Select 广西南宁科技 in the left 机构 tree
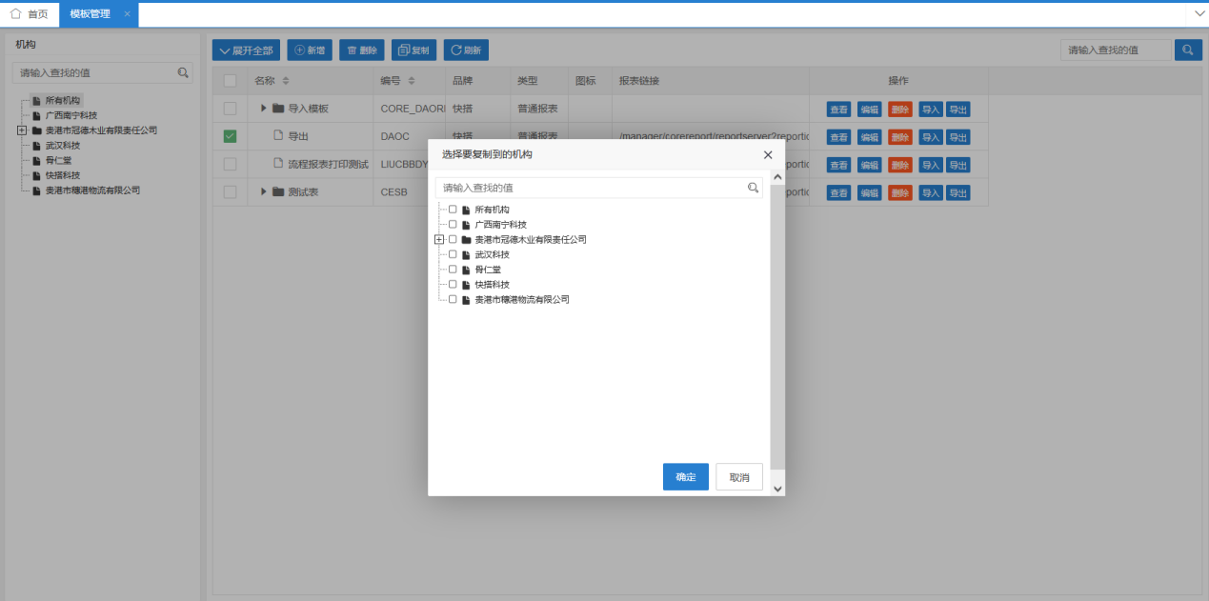 [x=71, y=115]
